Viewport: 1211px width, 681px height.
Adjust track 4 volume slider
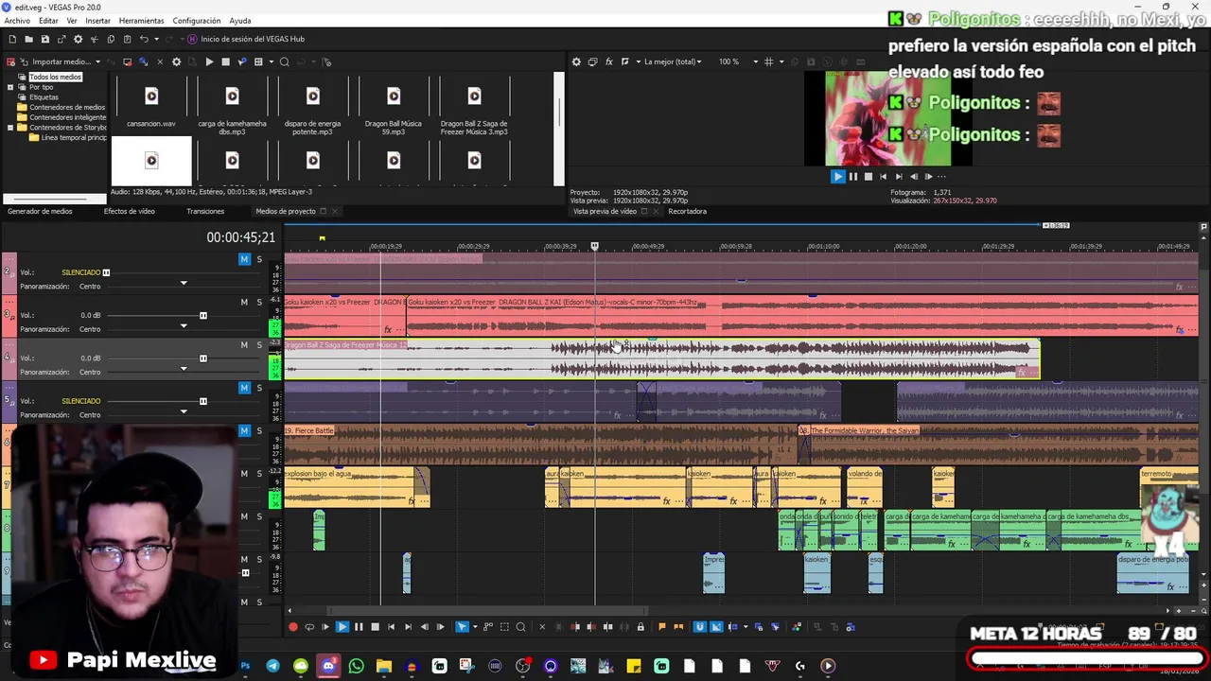tap(202, 358)
